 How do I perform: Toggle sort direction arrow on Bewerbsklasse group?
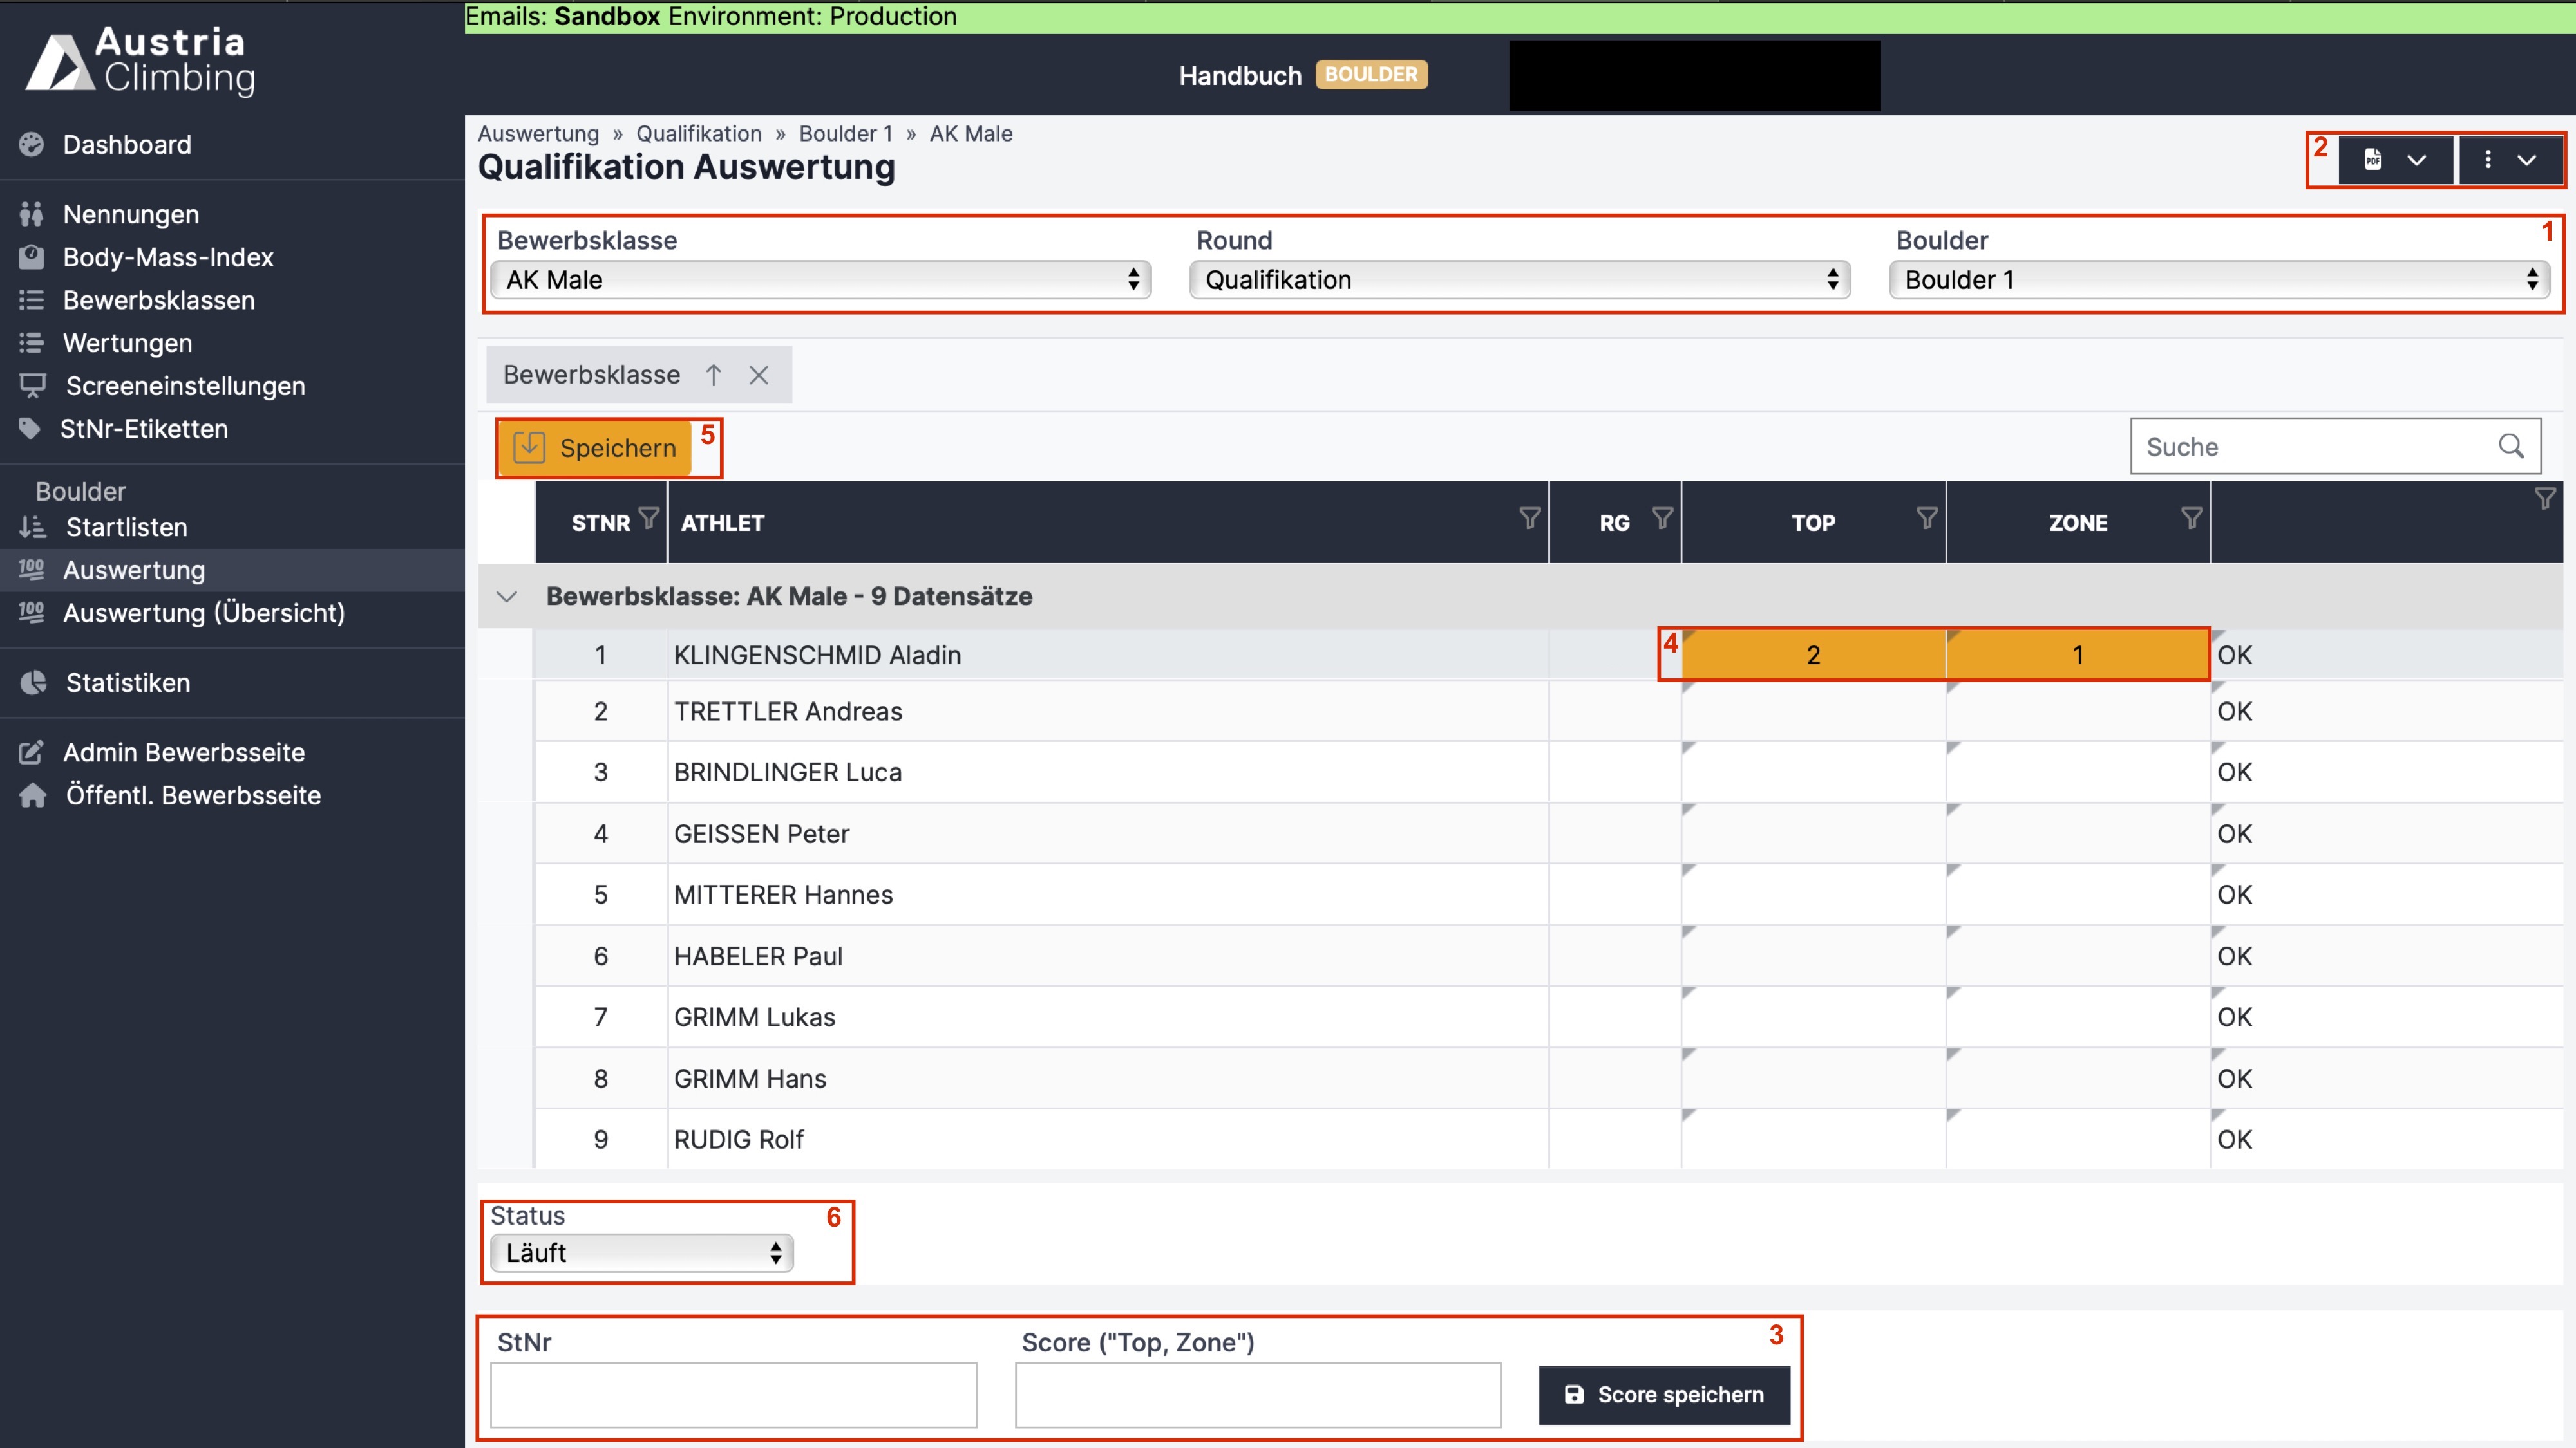click(713, 375)
